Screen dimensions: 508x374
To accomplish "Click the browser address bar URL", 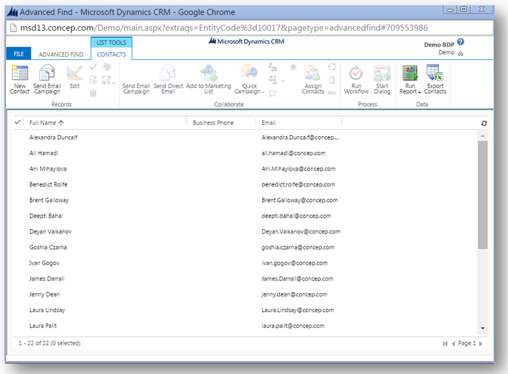I will click(224, 28).
